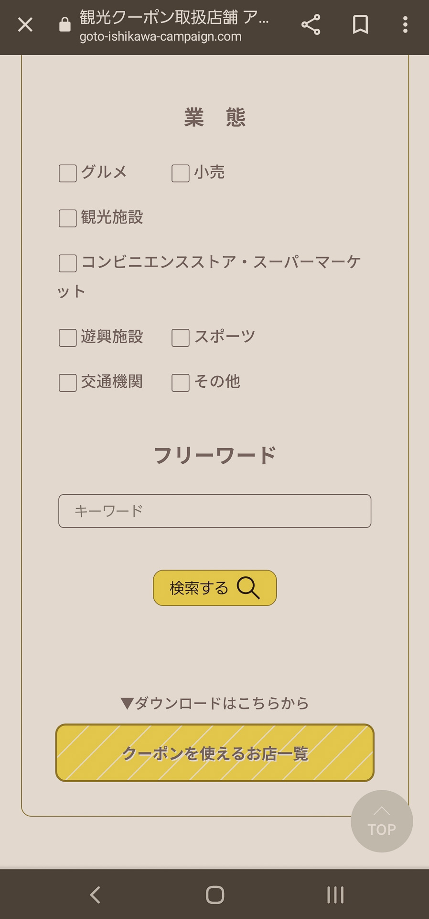The width and height of the screenshot is (429, 919).
Task: Click the 検索する search button
Action: coord(214,588)
